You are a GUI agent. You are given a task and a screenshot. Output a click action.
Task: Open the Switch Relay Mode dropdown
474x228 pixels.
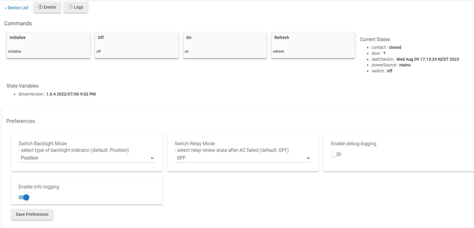tap(242, 158)
